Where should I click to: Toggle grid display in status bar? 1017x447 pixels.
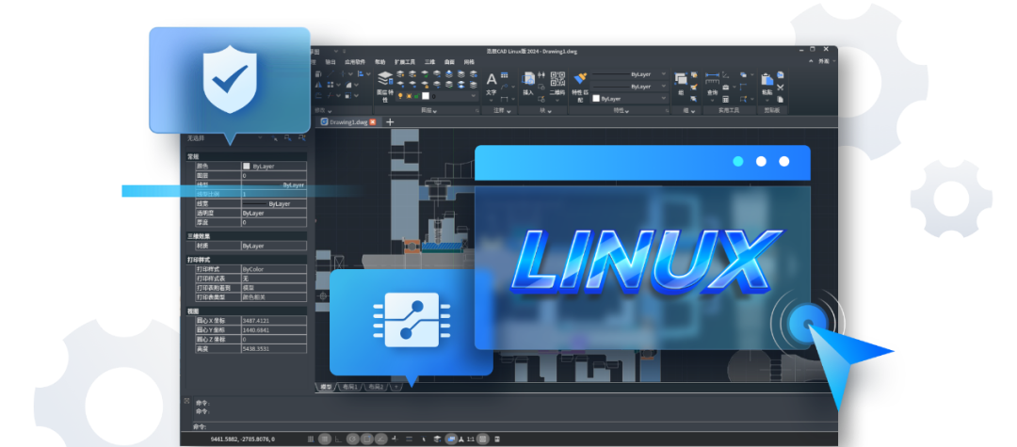[325, 439]
